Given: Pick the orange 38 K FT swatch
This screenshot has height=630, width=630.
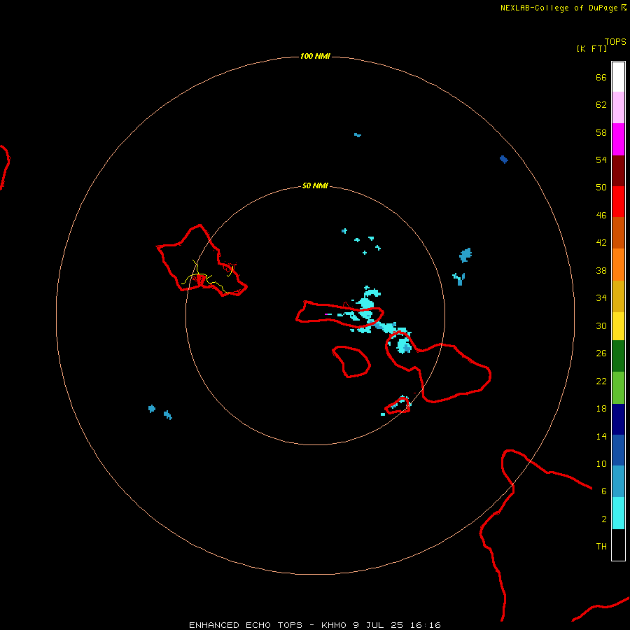Looking at the screenshot, I should [618, 265].
